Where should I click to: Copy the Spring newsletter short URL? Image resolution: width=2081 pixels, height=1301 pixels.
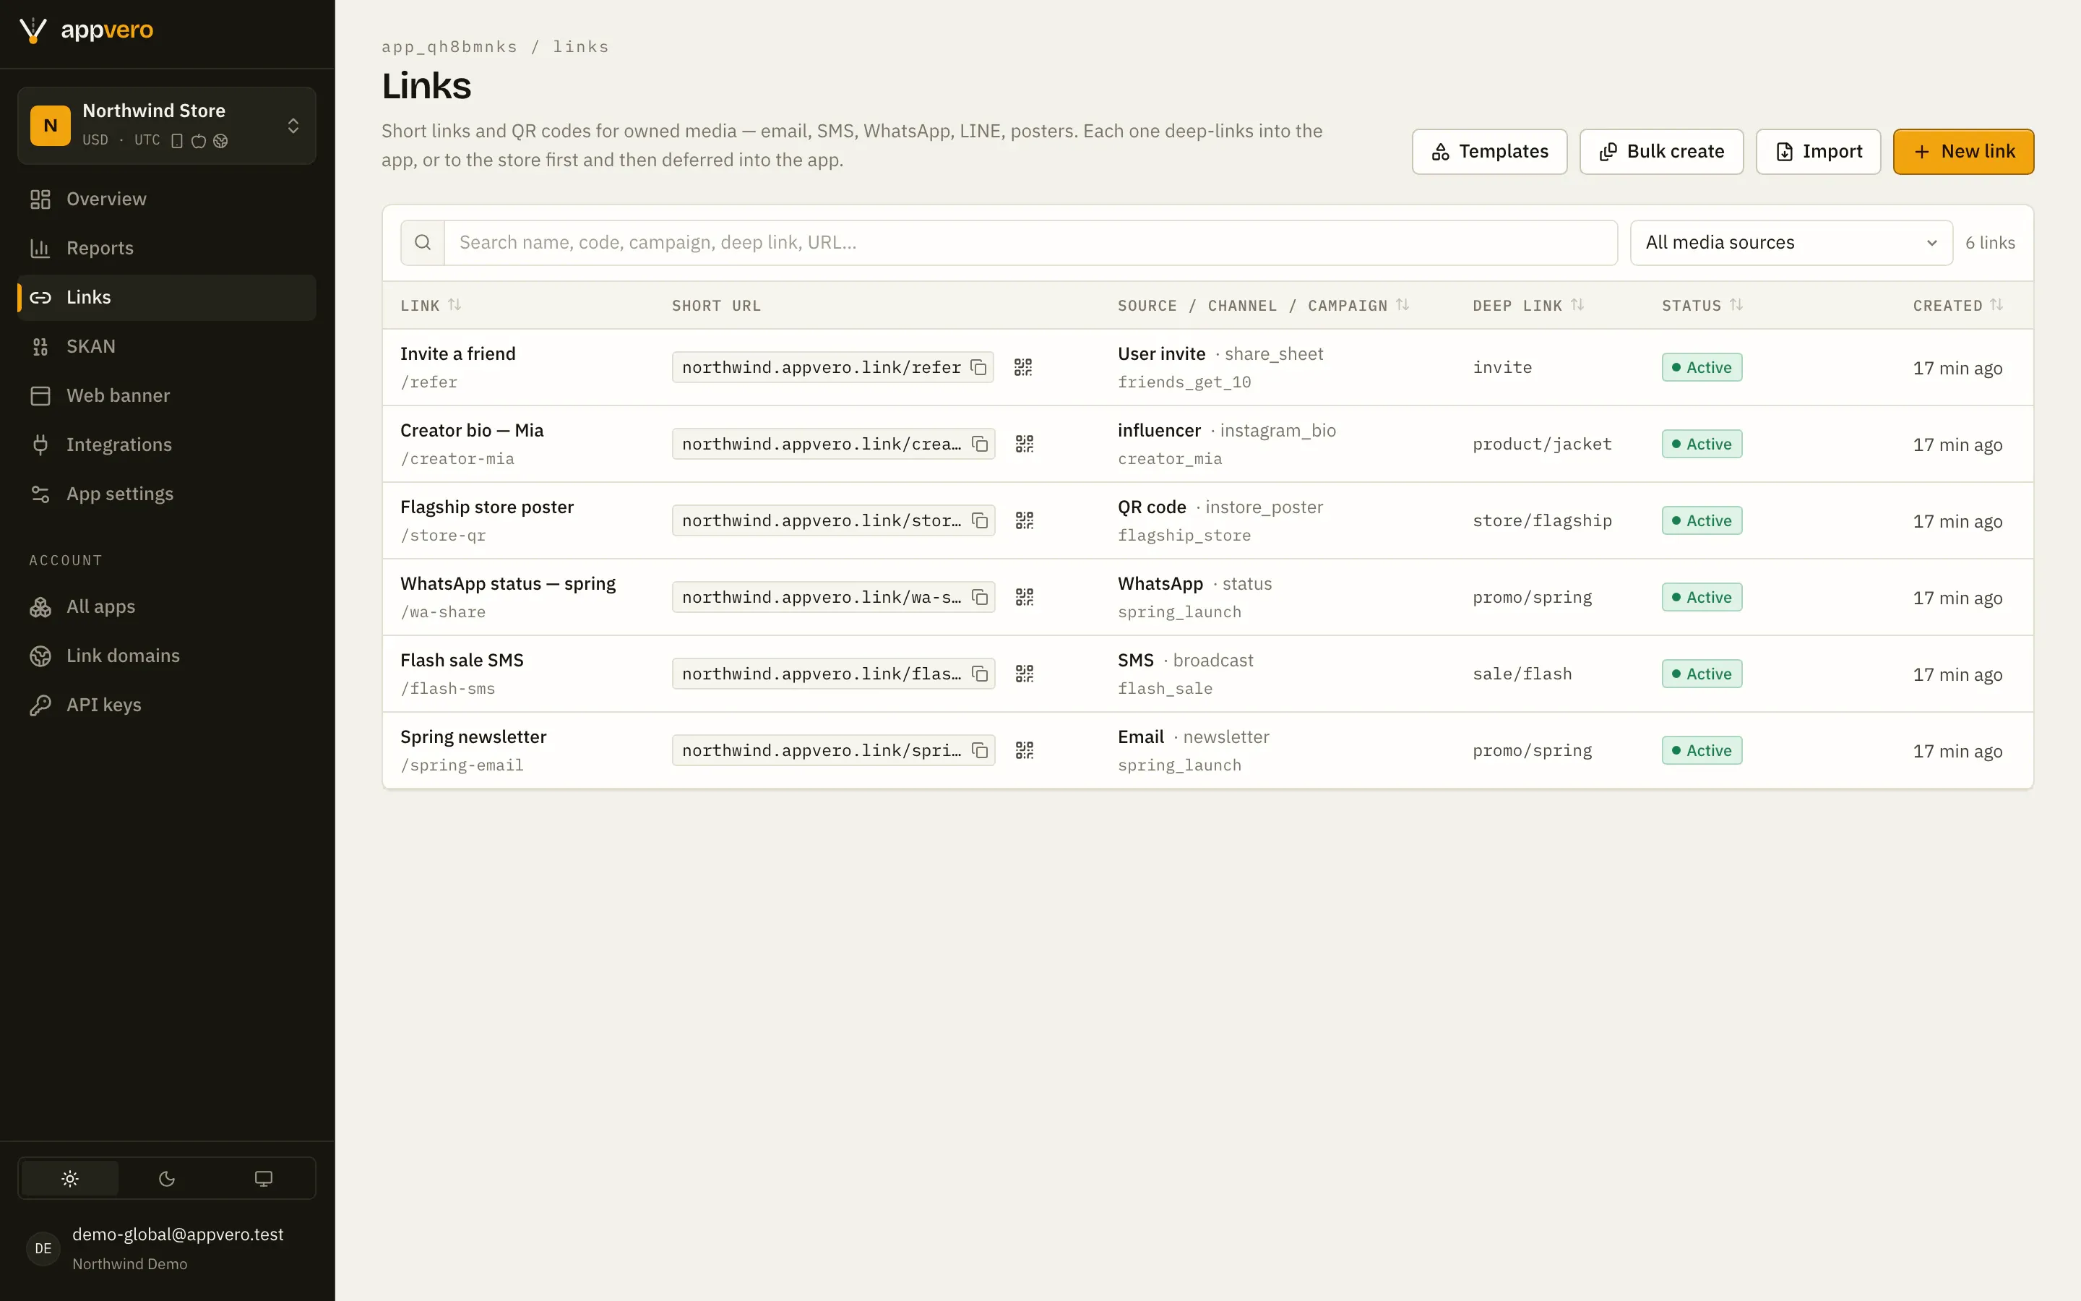tap(980, 750)
